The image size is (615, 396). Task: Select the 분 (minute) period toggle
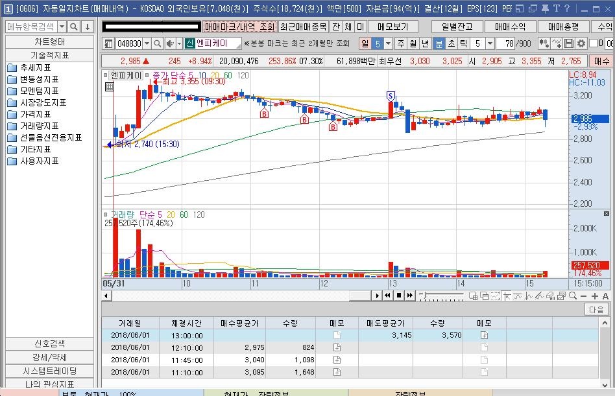coord(439,43)
